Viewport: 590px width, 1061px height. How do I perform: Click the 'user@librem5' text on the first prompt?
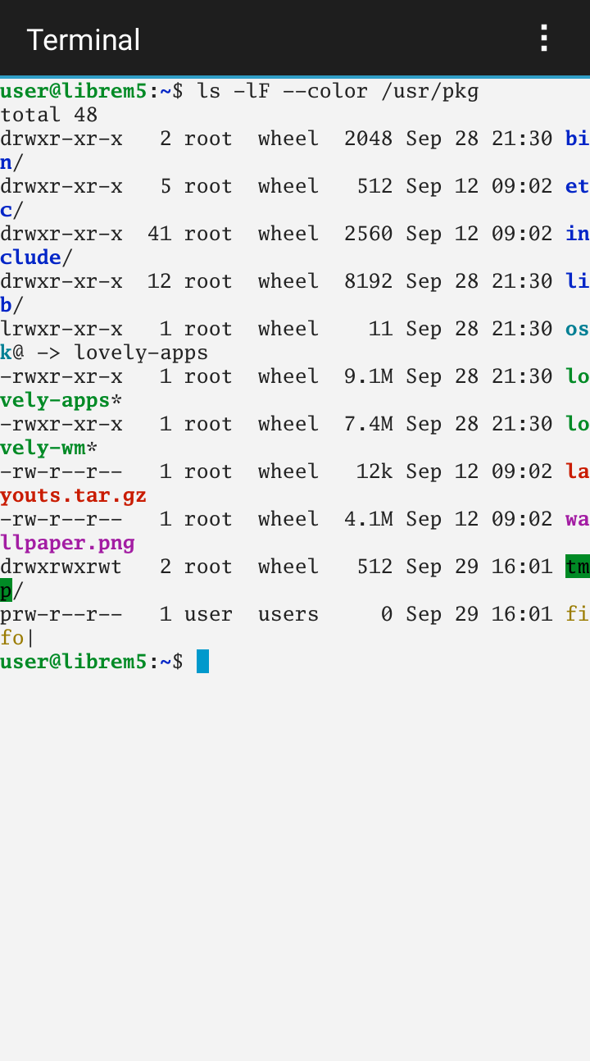tap(74, 91)
